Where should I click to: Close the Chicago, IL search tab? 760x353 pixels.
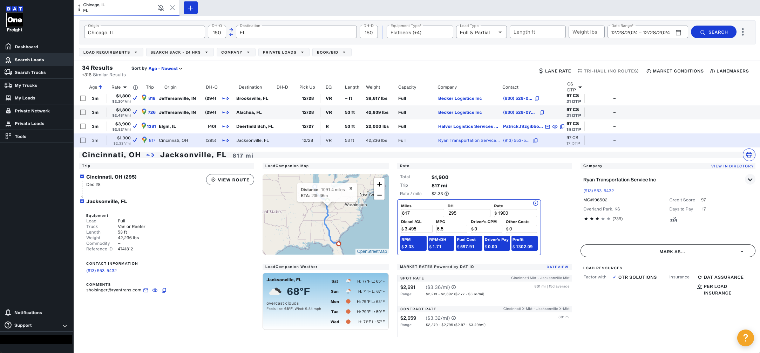click(x=172, y=8)
